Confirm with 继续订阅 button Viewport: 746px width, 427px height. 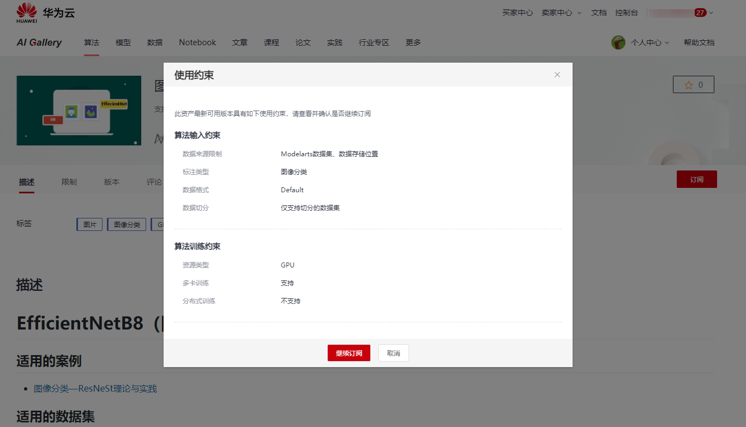pos(349,353)
